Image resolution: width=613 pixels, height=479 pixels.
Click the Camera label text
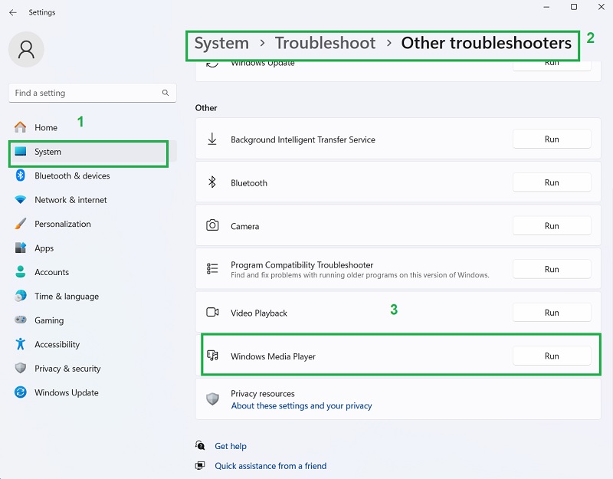pos(244,226)
